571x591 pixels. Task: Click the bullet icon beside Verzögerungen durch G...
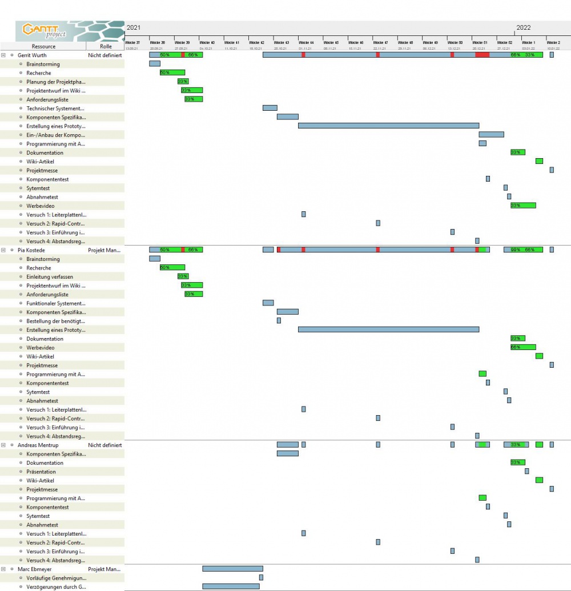pos(21,587)
